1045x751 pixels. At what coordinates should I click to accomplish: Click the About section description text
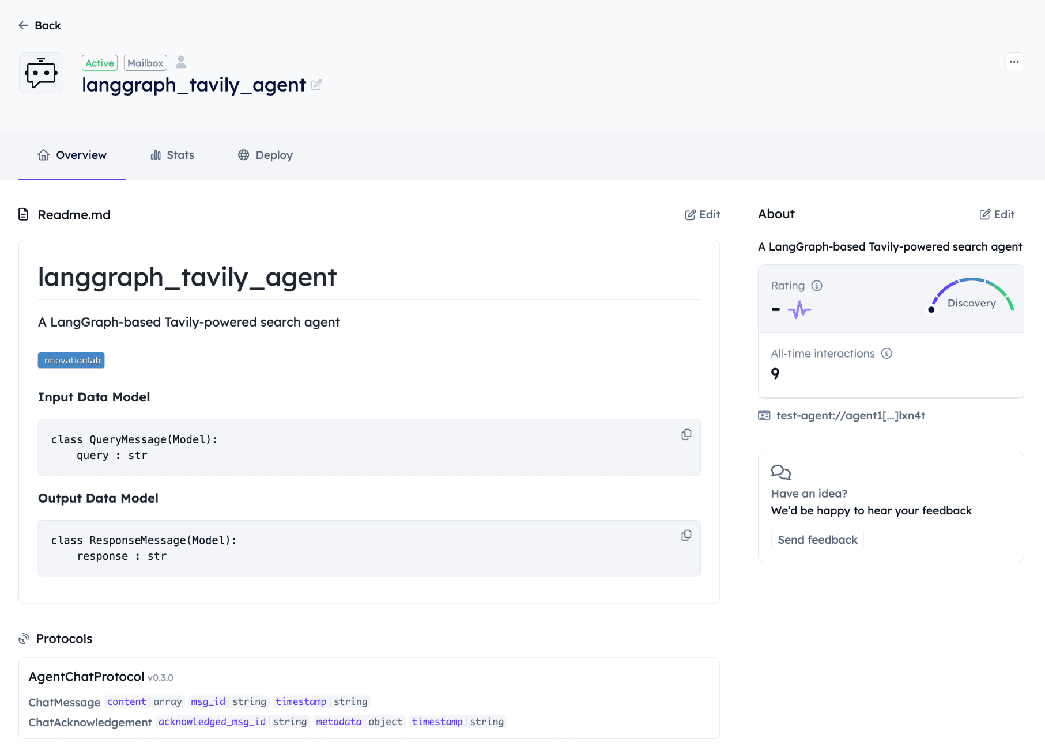click(x=890, y=246)
